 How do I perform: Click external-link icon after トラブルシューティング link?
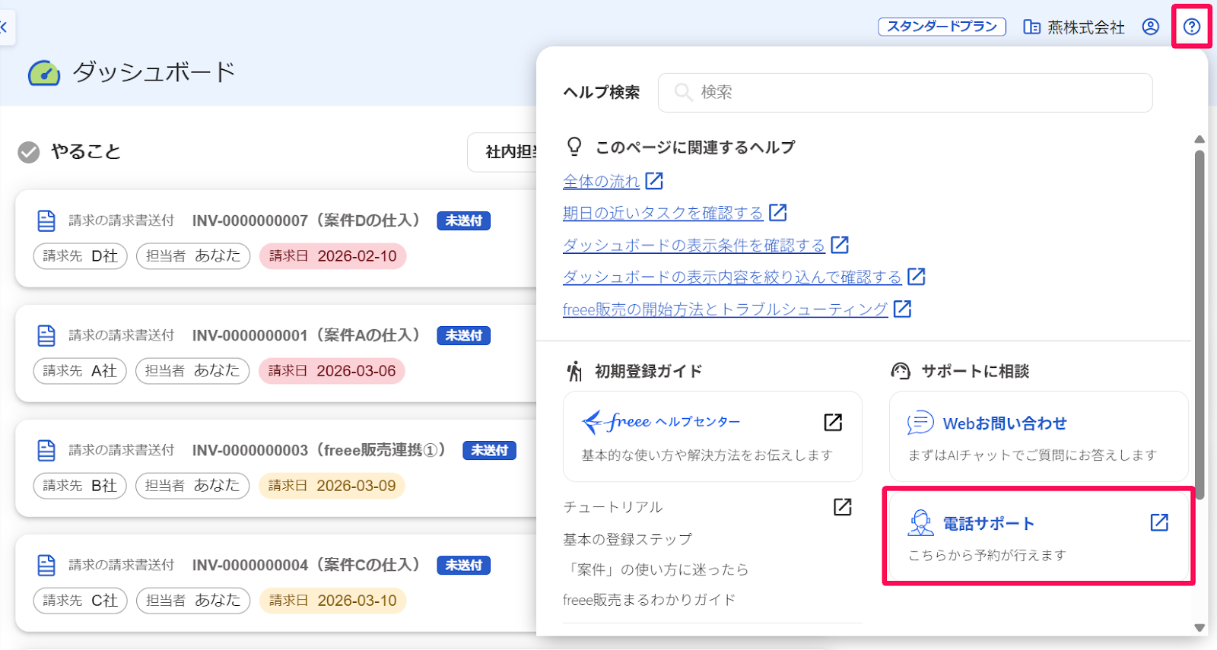pos(902,309)
